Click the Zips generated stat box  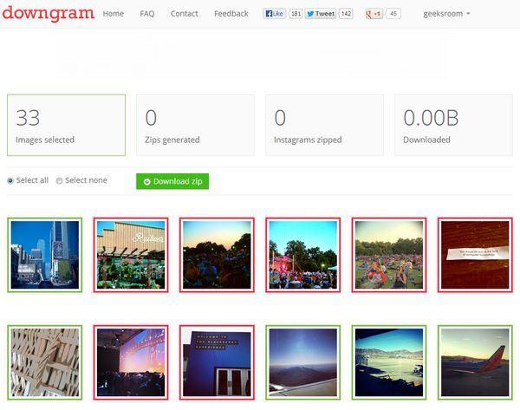(195, 125)
